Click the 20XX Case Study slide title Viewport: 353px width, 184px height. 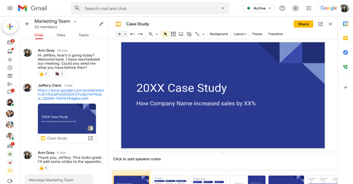pyautogui.click(x=182, y=88)
